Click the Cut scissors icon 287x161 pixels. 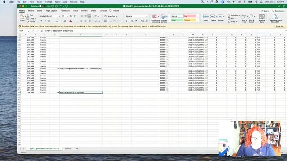(28, 15)
